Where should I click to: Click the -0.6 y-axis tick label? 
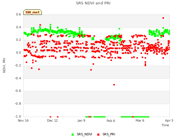pyautogui.click(x=18, y=91)
